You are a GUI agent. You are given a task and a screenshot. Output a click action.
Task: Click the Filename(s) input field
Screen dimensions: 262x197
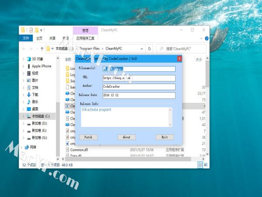pyautogui.click(x=139, y=69)
